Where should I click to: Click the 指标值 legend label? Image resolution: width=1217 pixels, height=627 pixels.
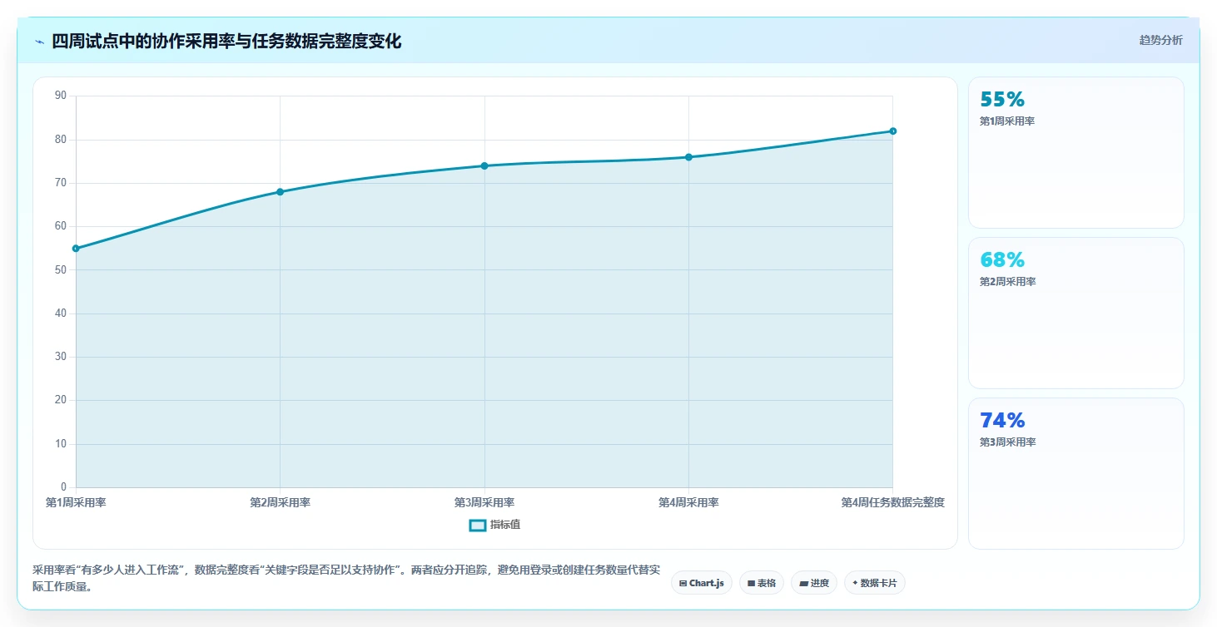505,525
